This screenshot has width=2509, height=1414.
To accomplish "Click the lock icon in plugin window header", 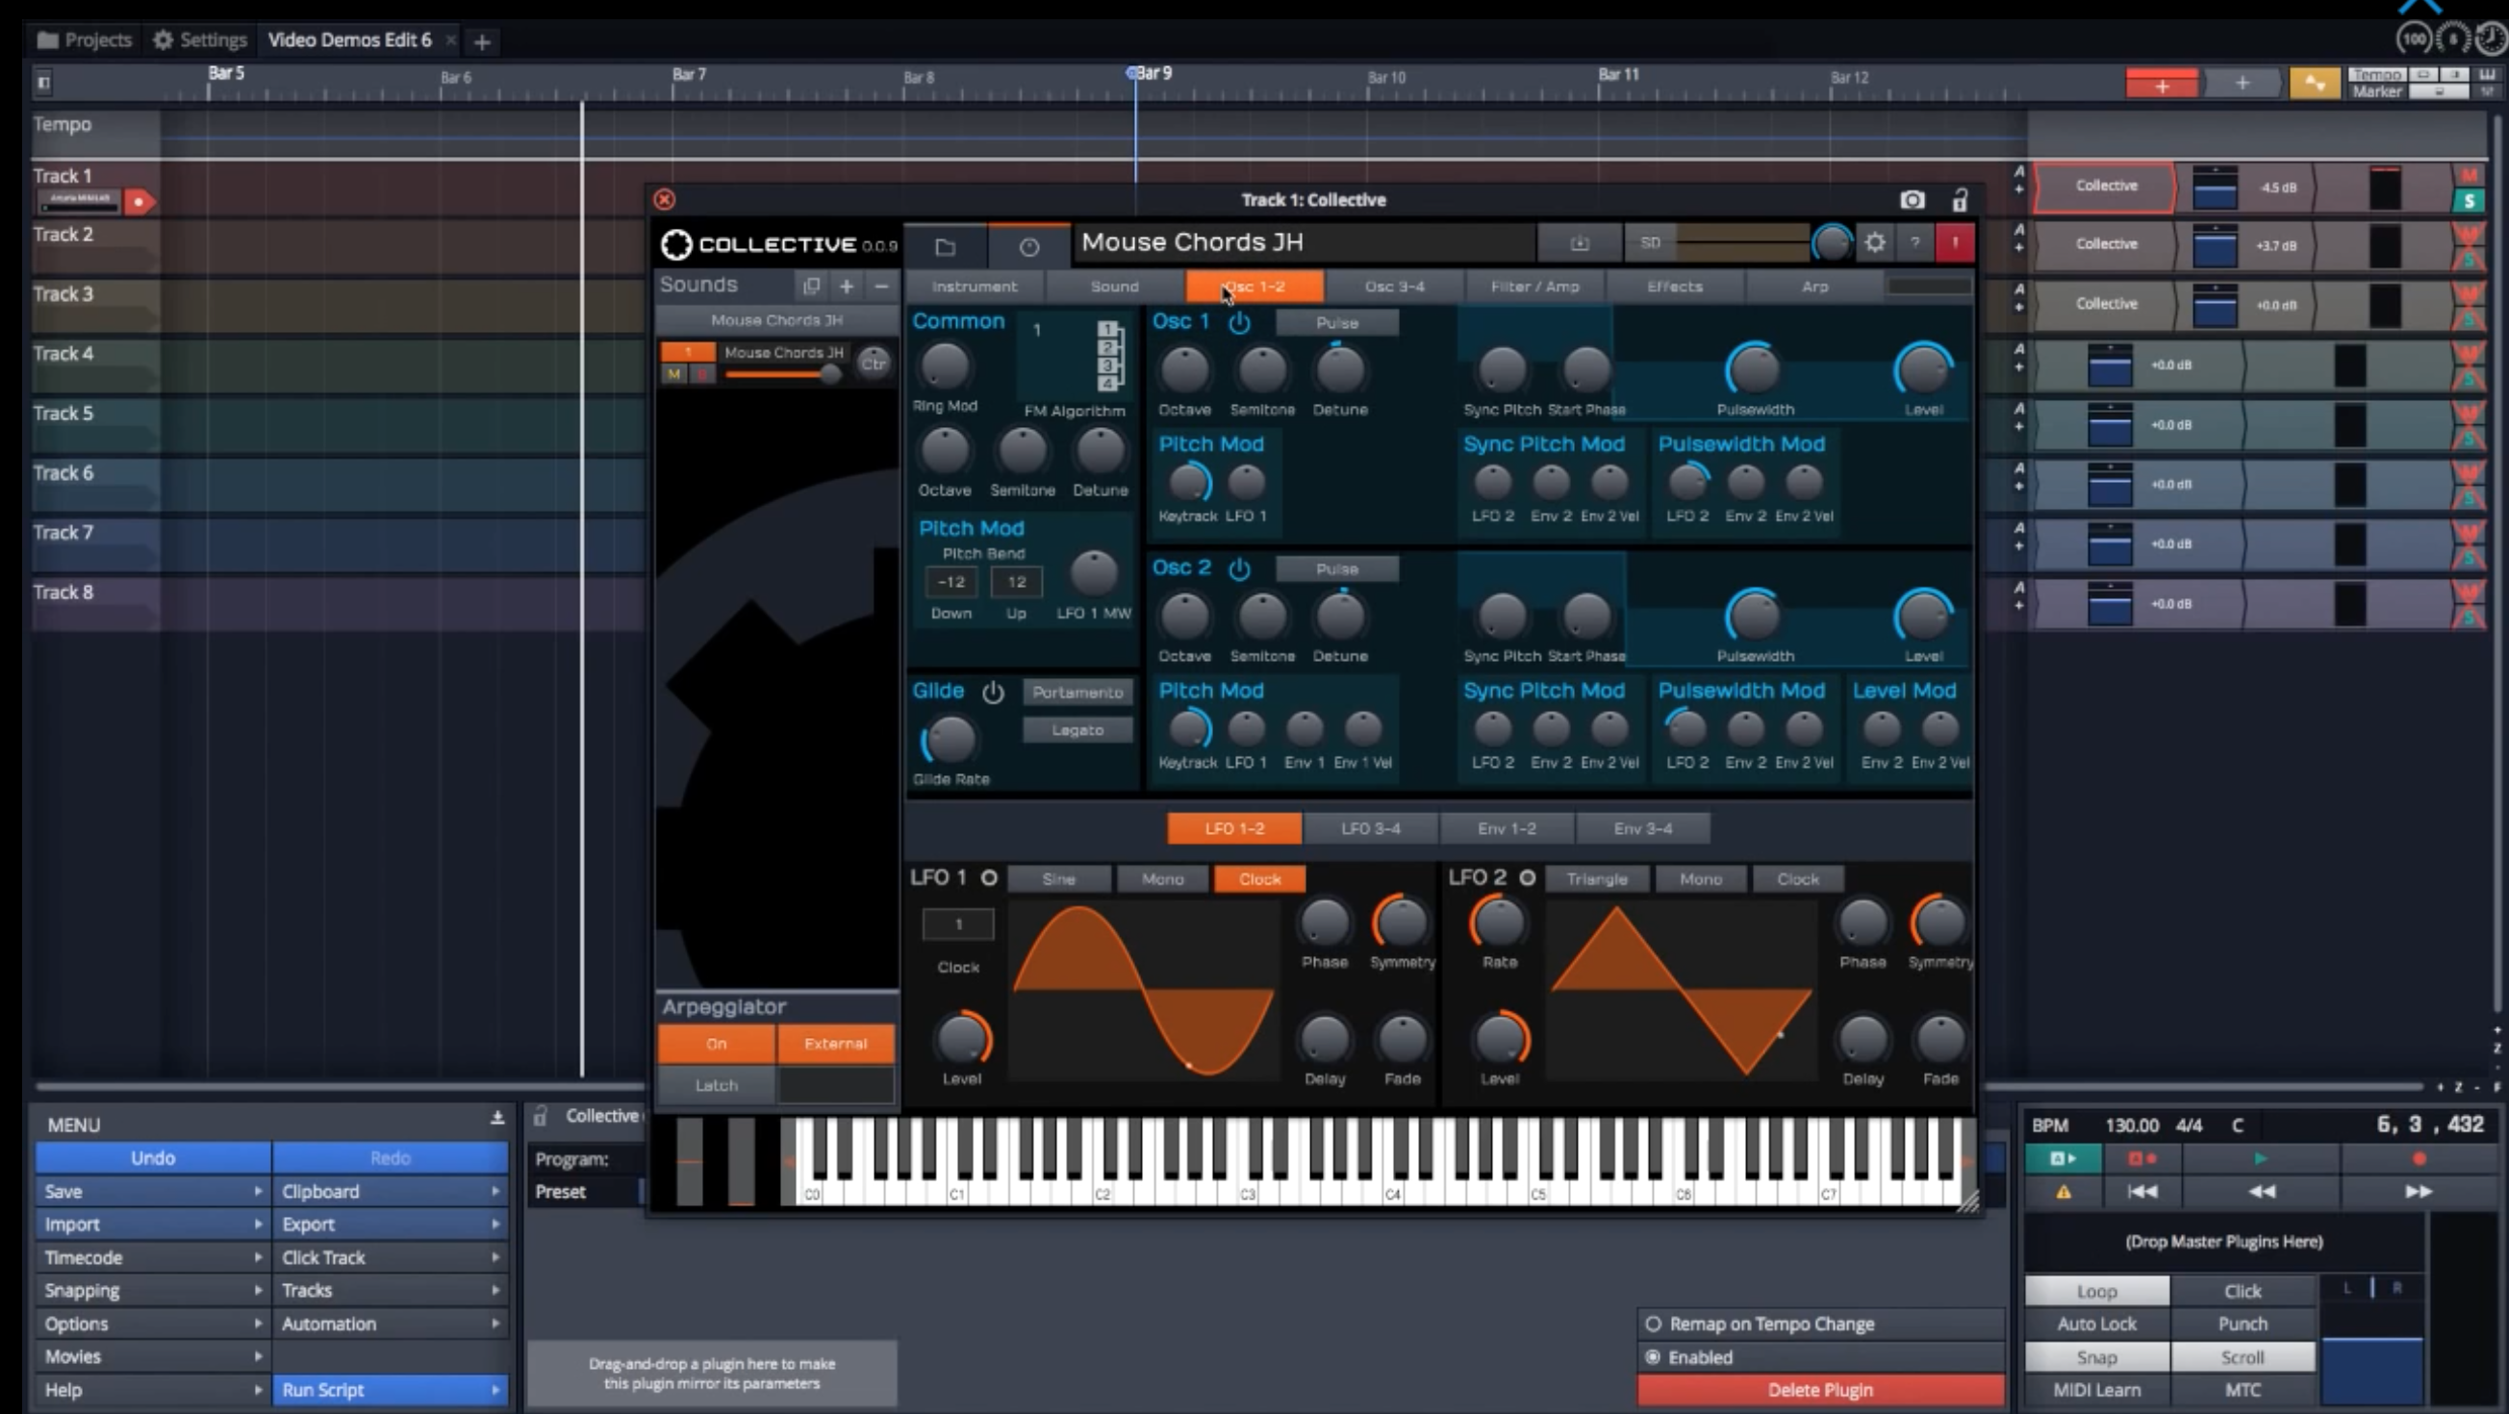I will tap(1960, 200).
